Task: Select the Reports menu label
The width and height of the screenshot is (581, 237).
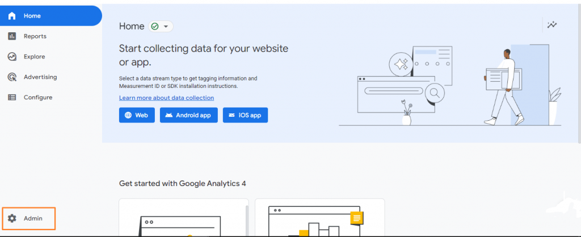Action: (35, 36)
